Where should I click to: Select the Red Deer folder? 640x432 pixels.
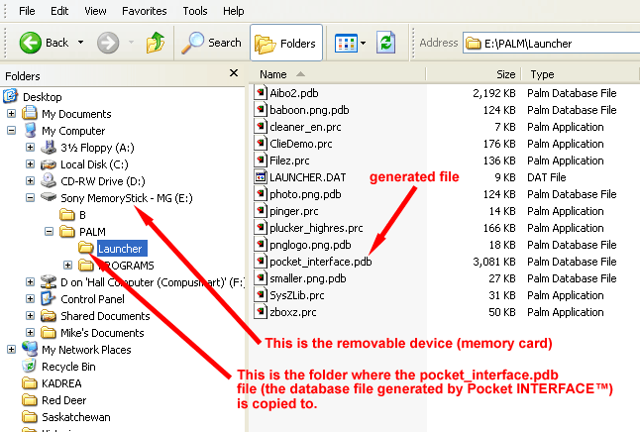coord(64,400)
